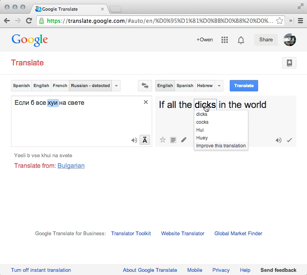Choose Spanish as source language
This screenshot has height=275, width=307.
21,85
